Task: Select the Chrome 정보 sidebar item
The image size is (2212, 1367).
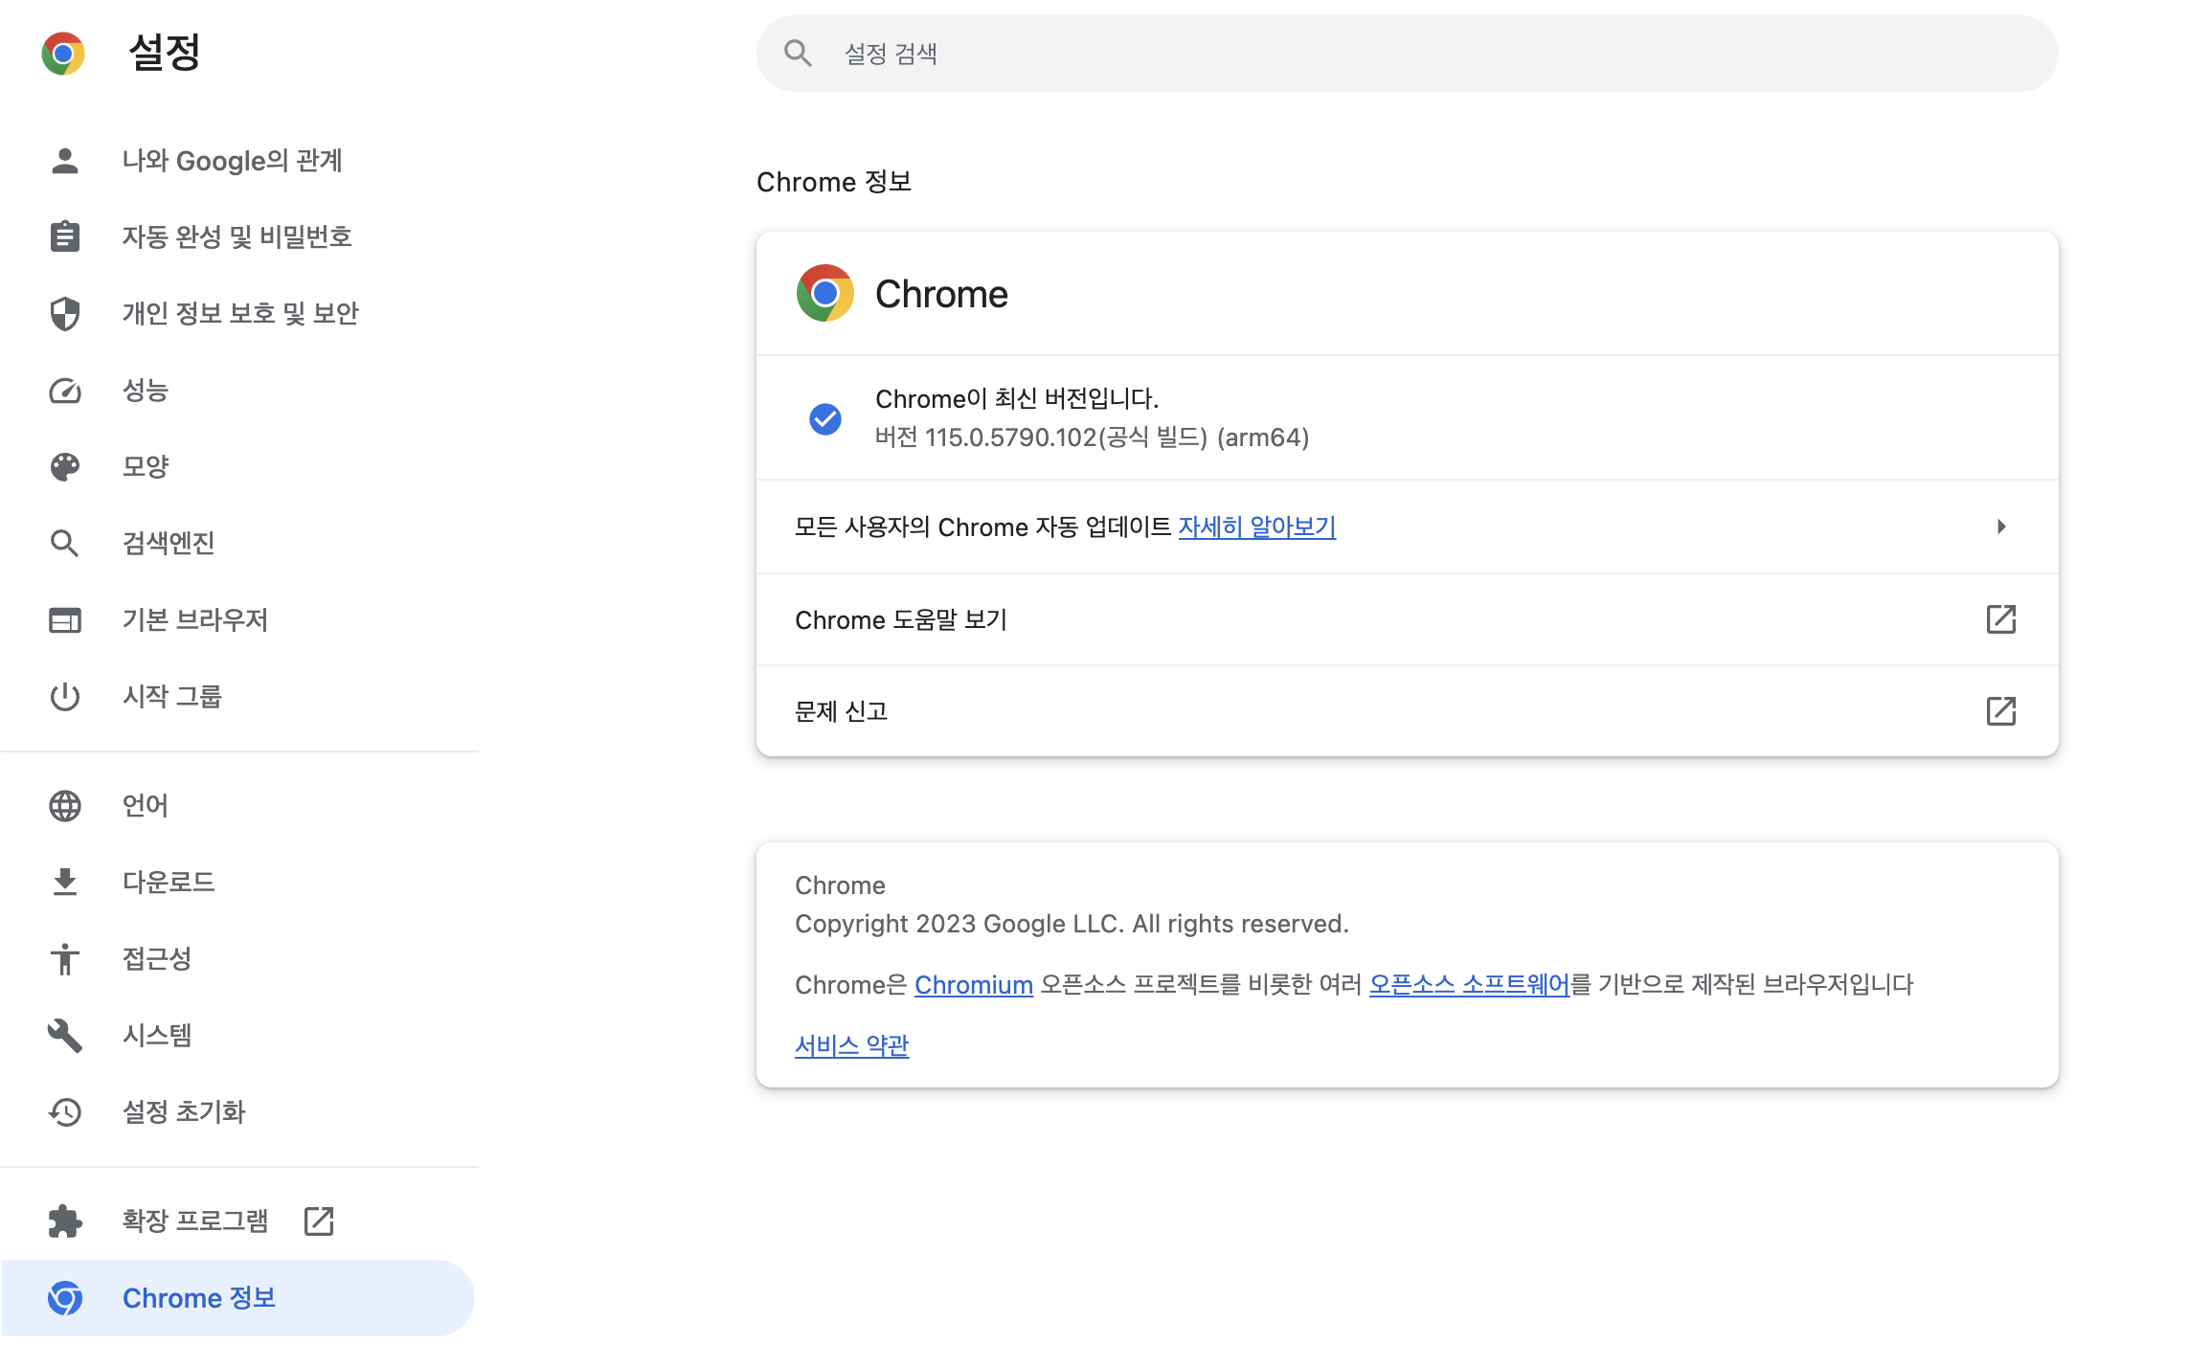Action: click(239, 1298)
